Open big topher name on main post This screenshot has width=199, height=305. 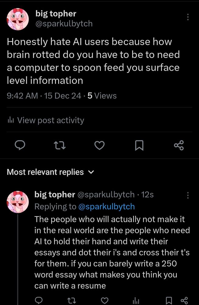pos(56,13)
